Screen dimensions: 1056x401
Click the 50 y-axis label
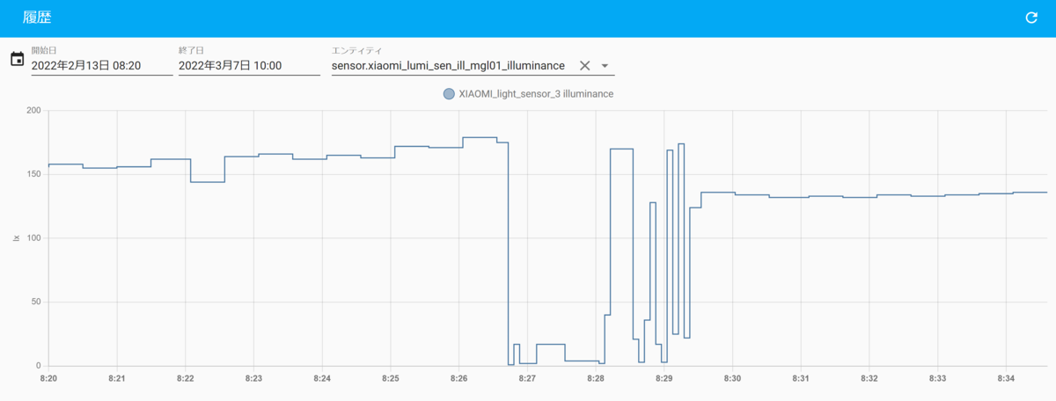pyautogui.click(x=36, y=302)
